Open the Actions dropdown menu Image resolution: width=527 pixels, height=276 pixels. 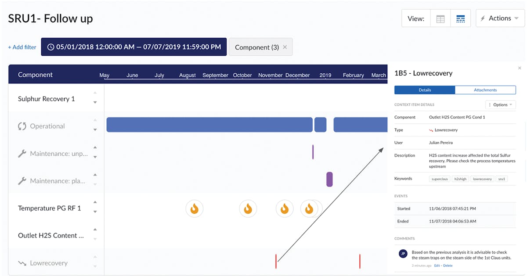[500, 18]
